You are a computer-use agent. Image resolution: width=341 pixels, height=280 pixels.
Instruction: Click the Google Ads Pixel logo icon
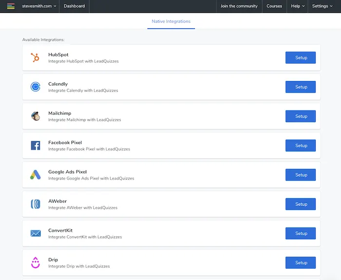click(36, 174)
